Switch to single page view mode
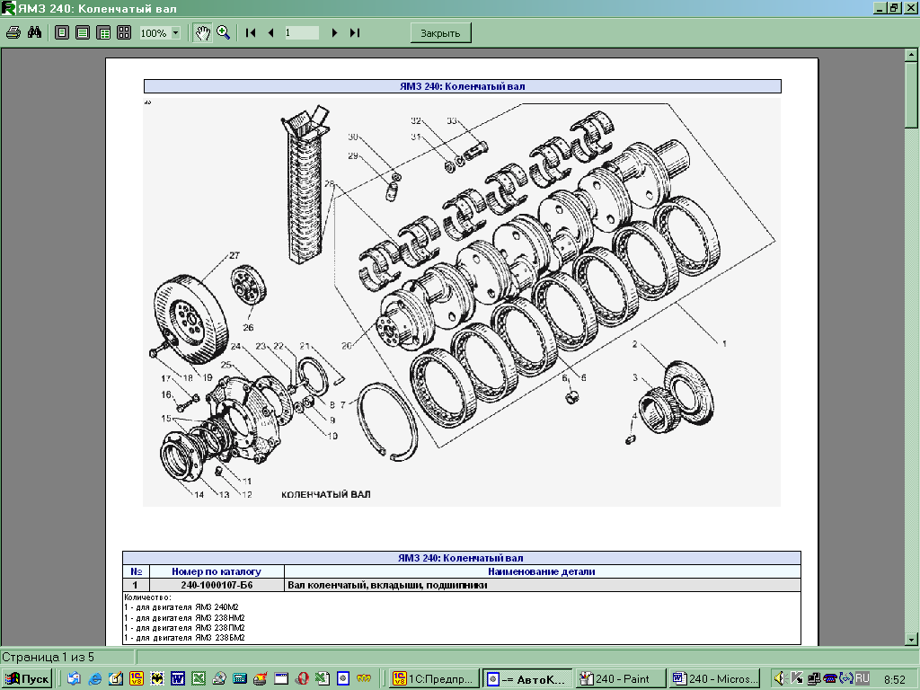 (x=62, y=32)
